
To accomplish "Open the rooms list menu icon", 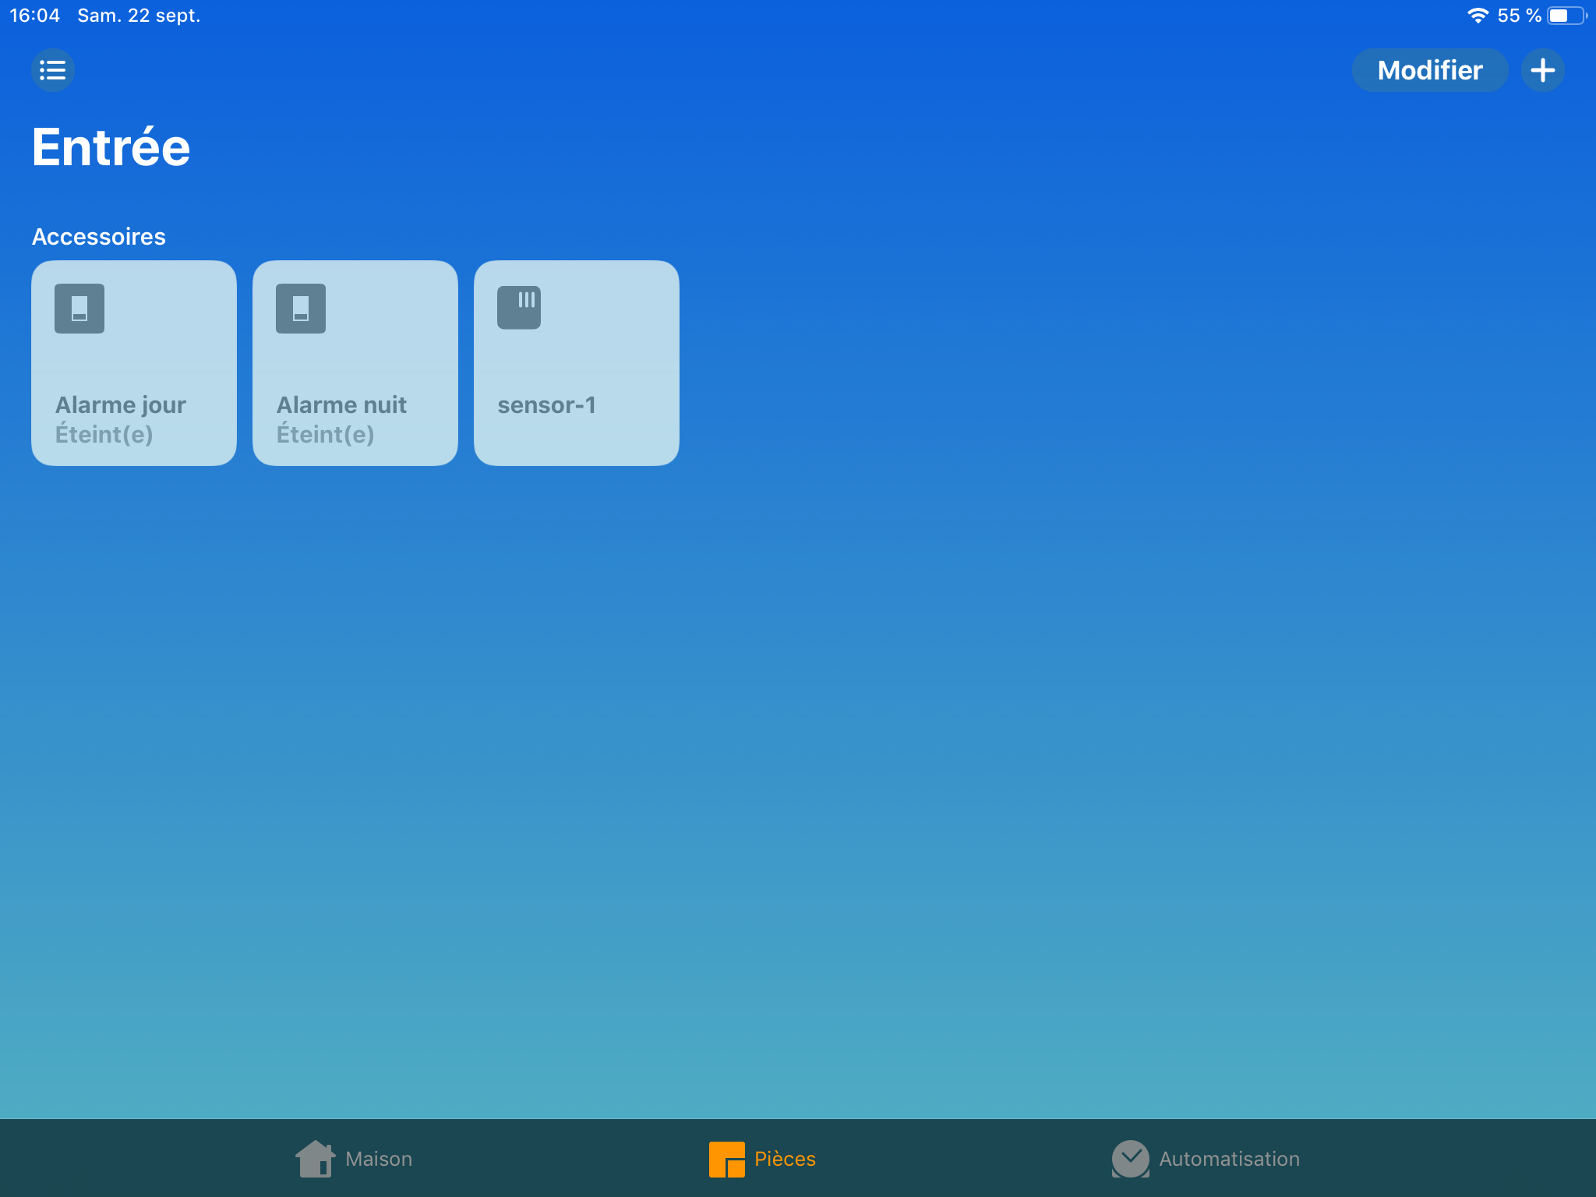I will (x=52, y=70).
